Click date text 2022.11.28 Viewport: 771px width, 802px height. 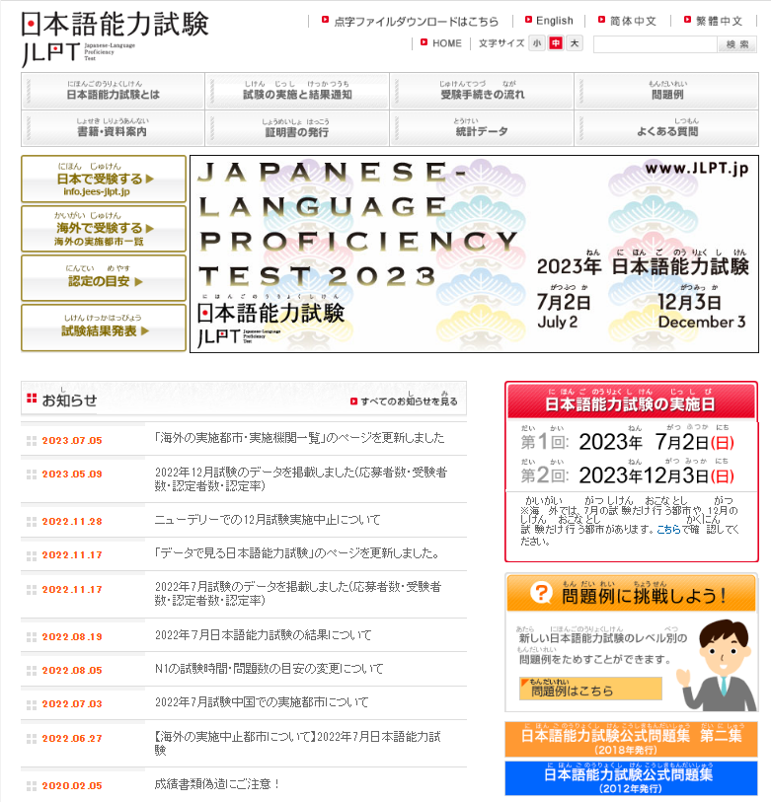(x=72, y=521)
